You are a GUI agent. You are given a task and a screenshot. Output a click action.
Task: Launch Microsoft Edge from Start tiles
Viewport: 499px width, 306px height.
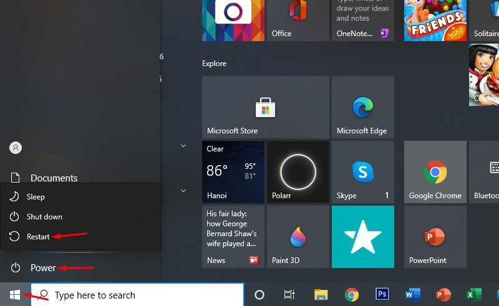point(362,107)
